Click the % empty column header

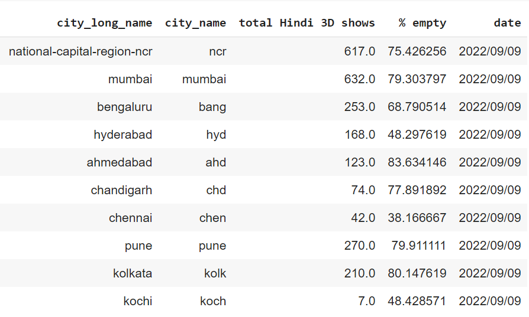(422, 23)
